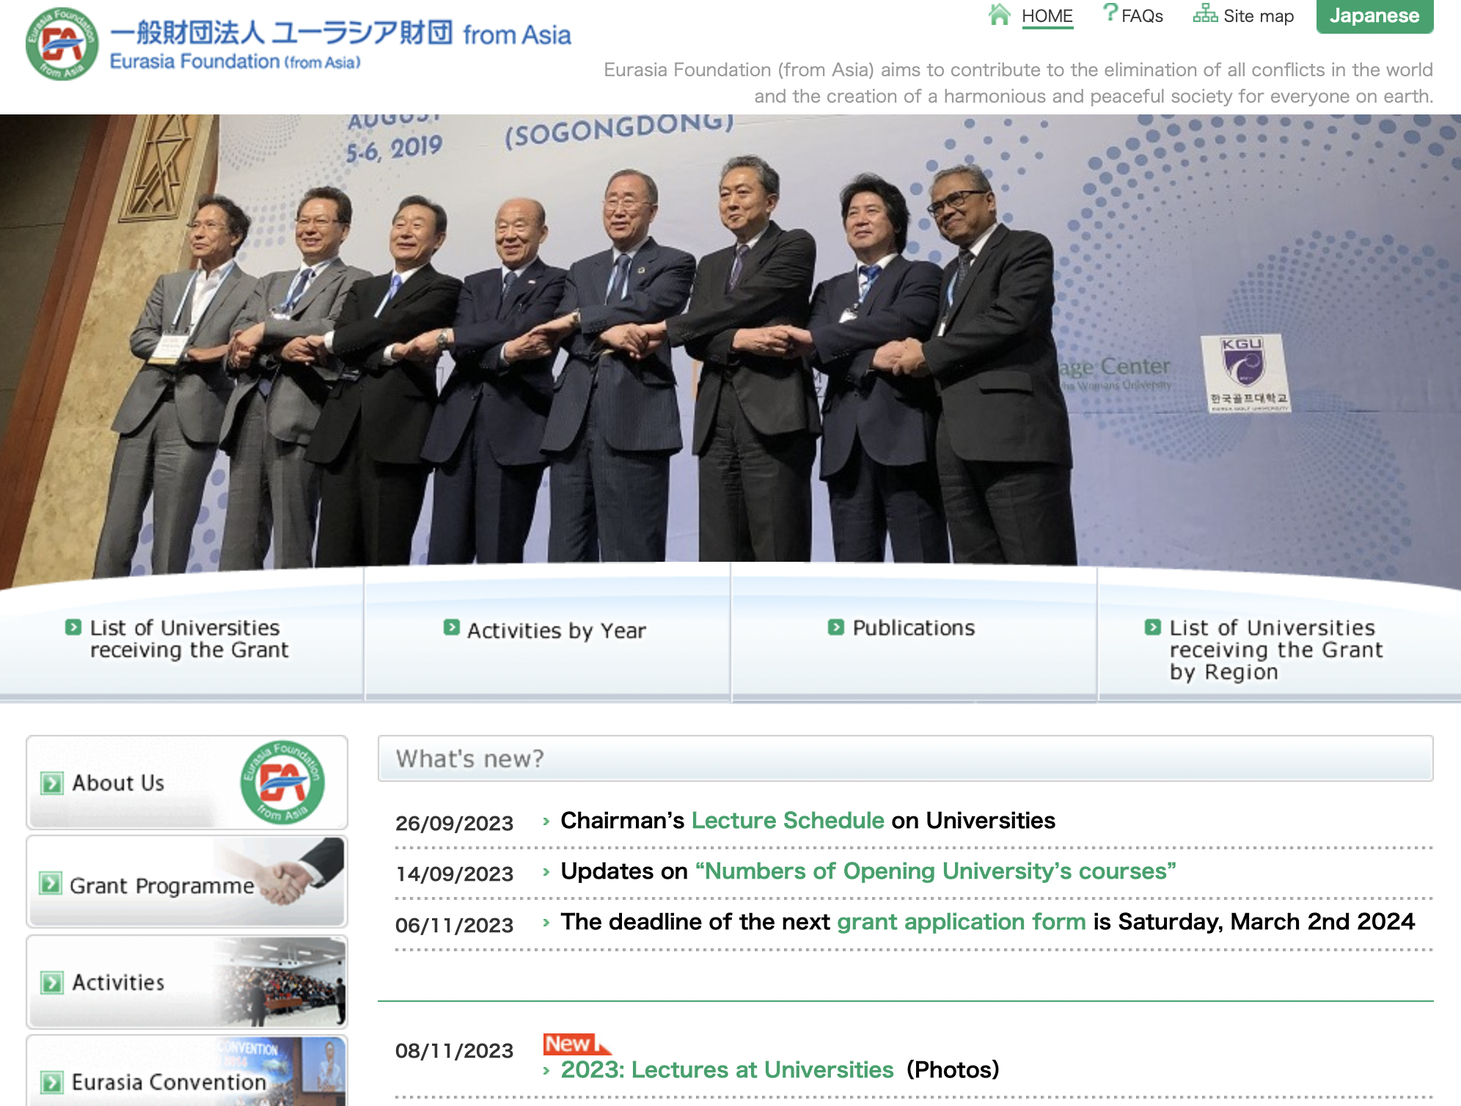
Task: Open the FAQs menu link
Action: pos(1142,16)
